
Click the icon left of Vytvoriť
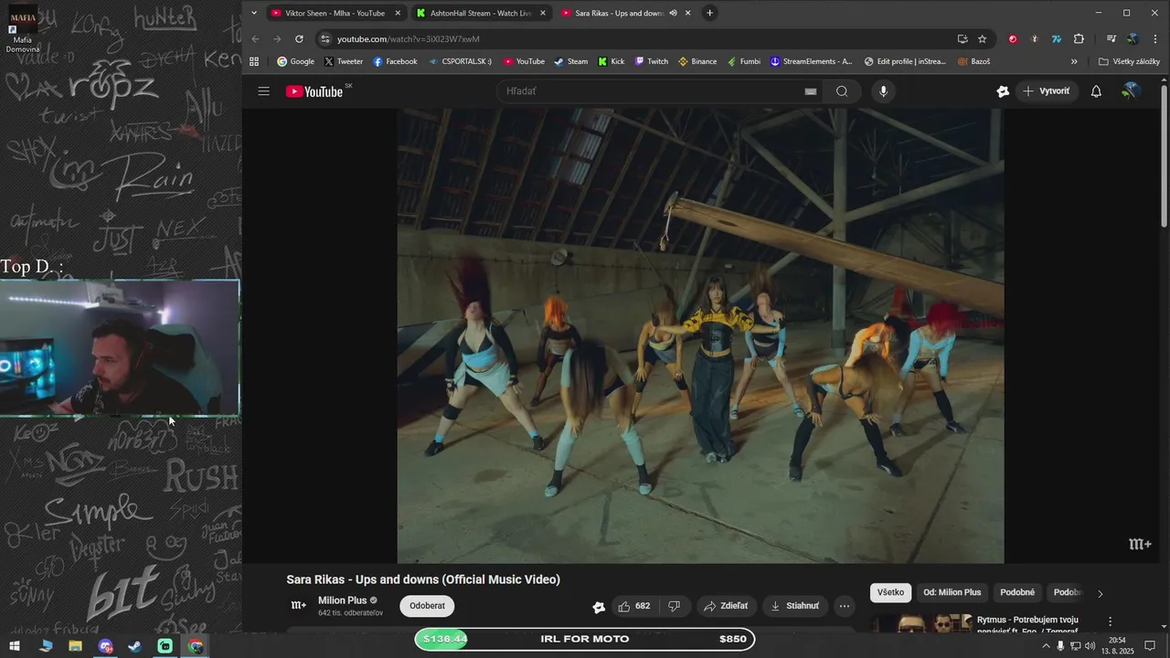coord(1003,91)
